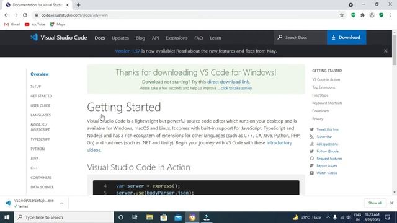Open the Extensions puzzle icon in Chrome
397x223 pixels.
362,15
